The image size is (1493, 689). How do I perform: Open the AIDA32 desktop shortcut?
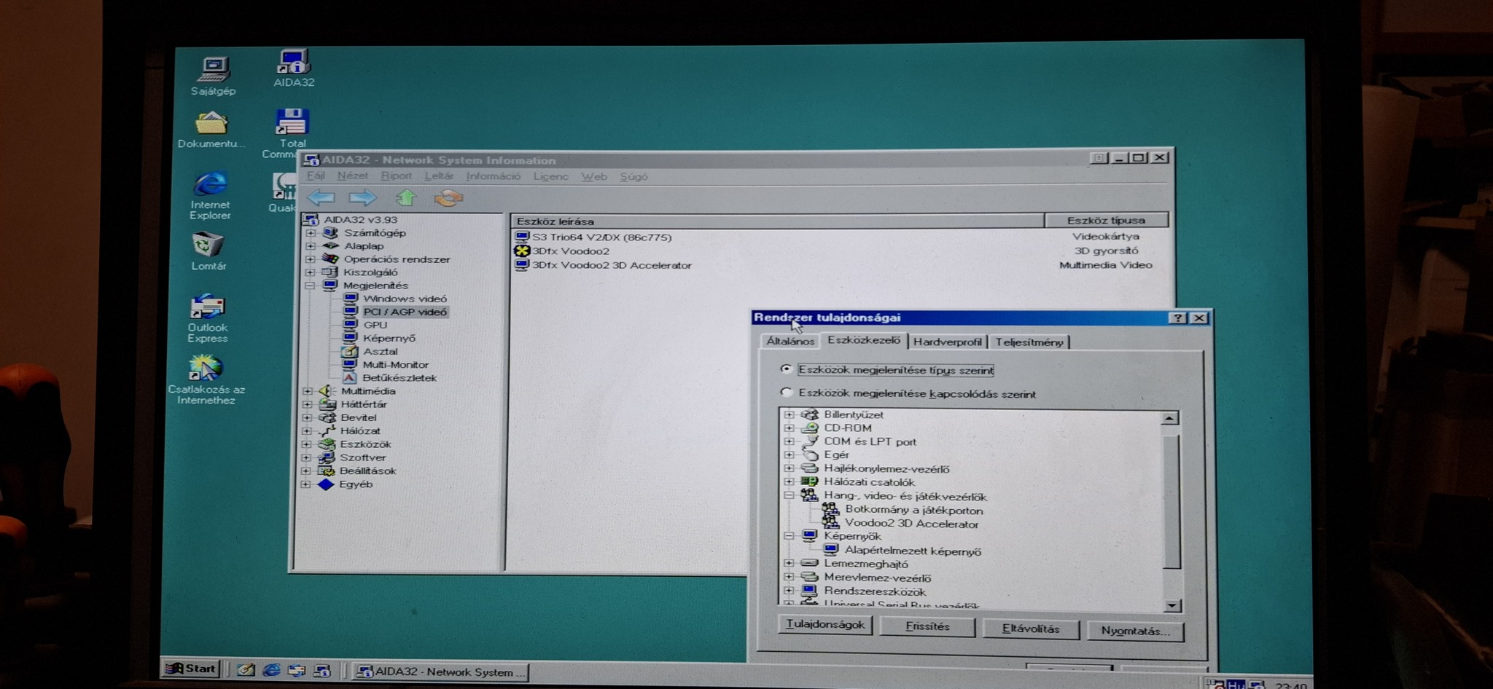[294, 68]
